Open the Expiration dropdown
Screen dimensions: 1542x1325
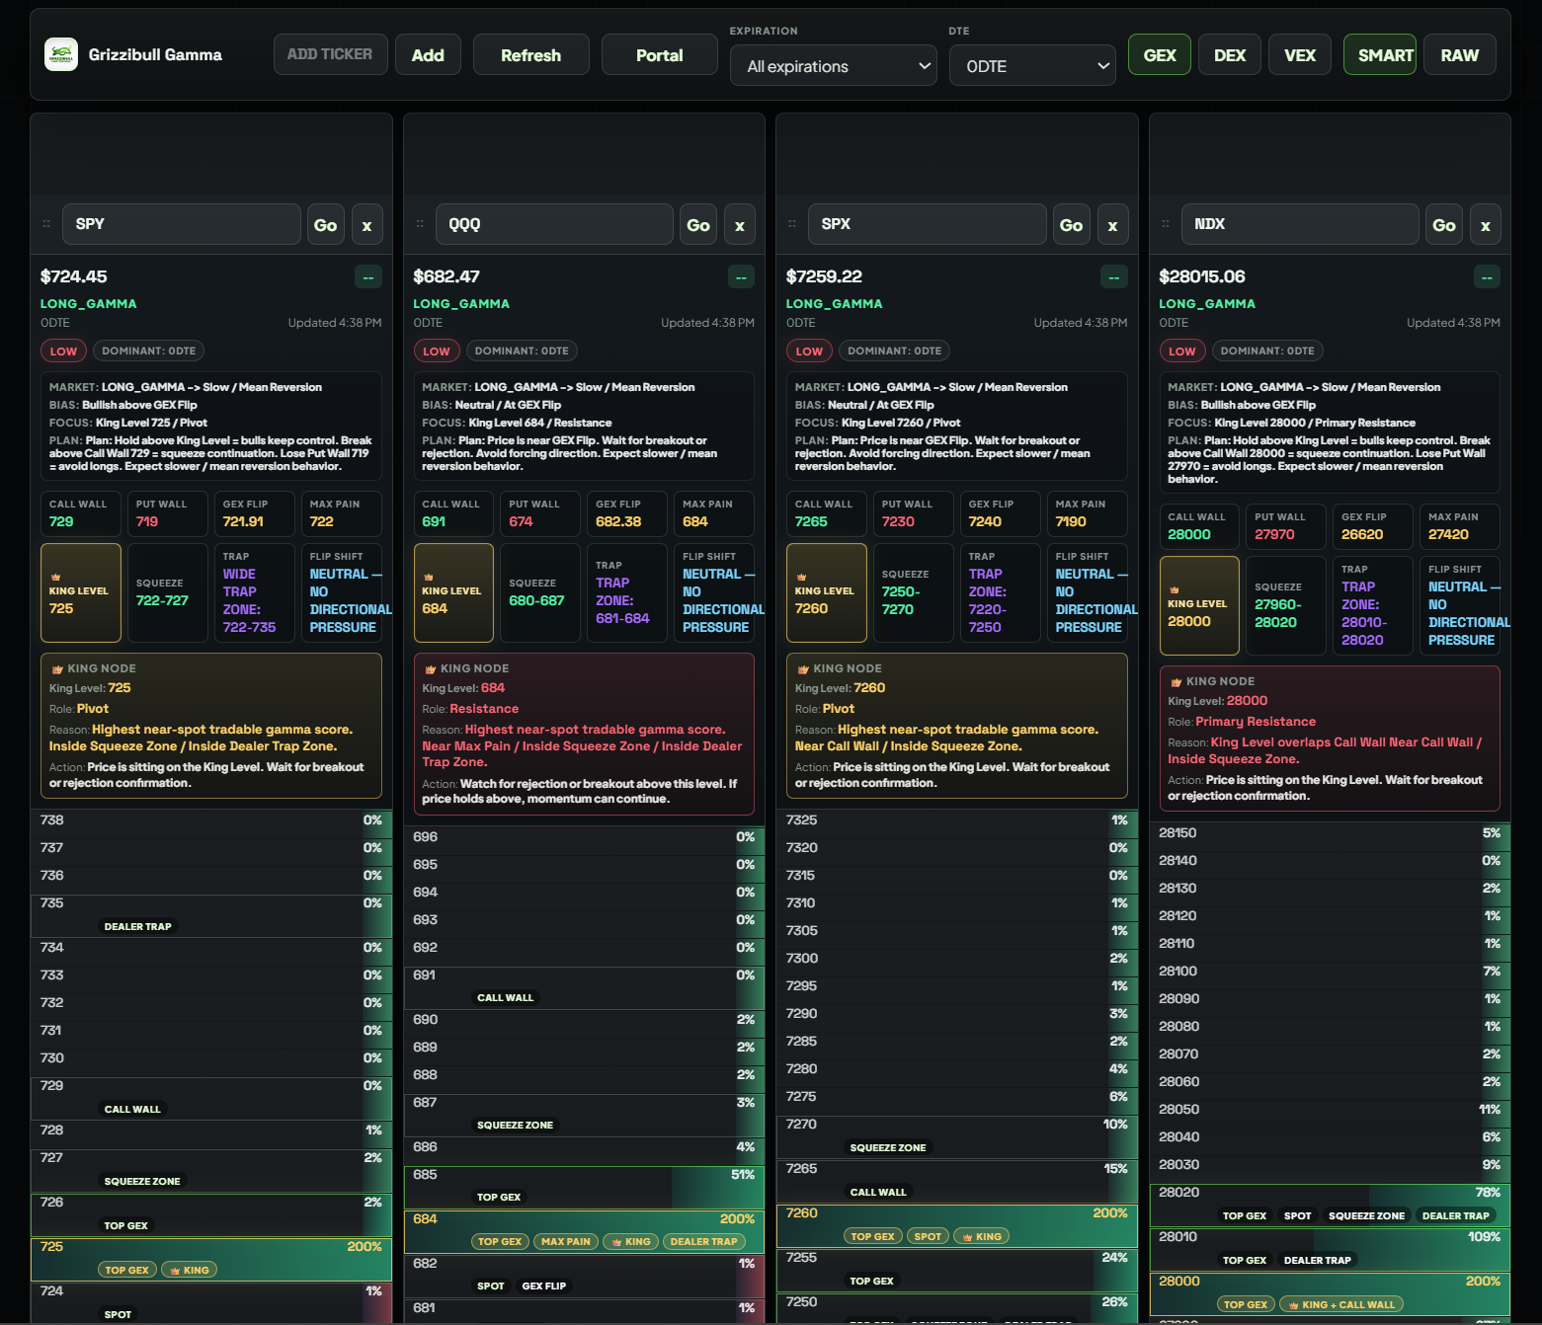click(833, 66)
